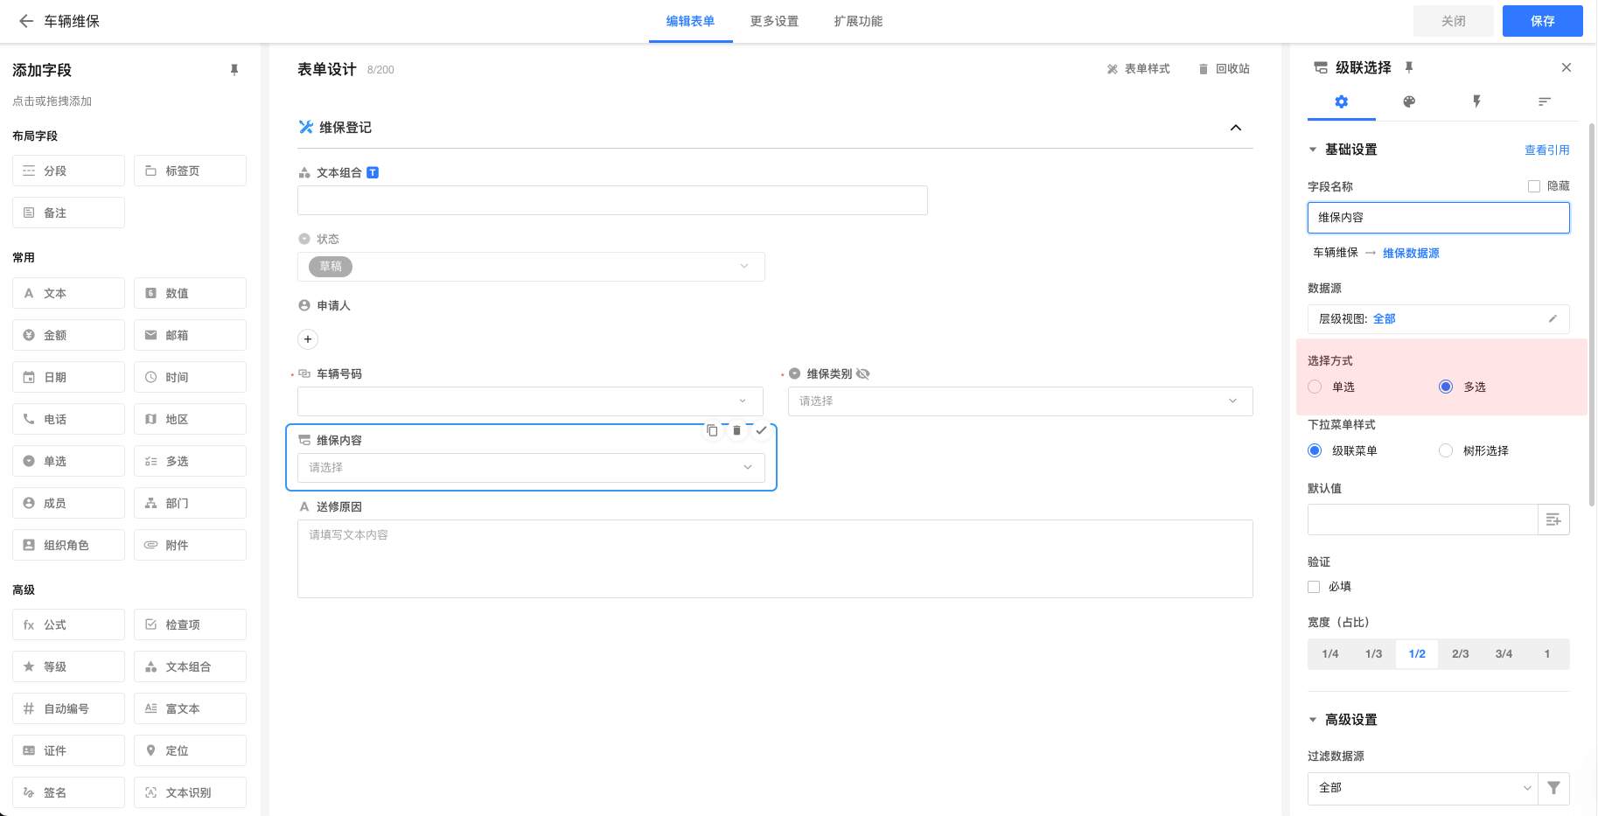
Task: Enable the 必填 validation checkbox
Action: tap(1314, 587)
